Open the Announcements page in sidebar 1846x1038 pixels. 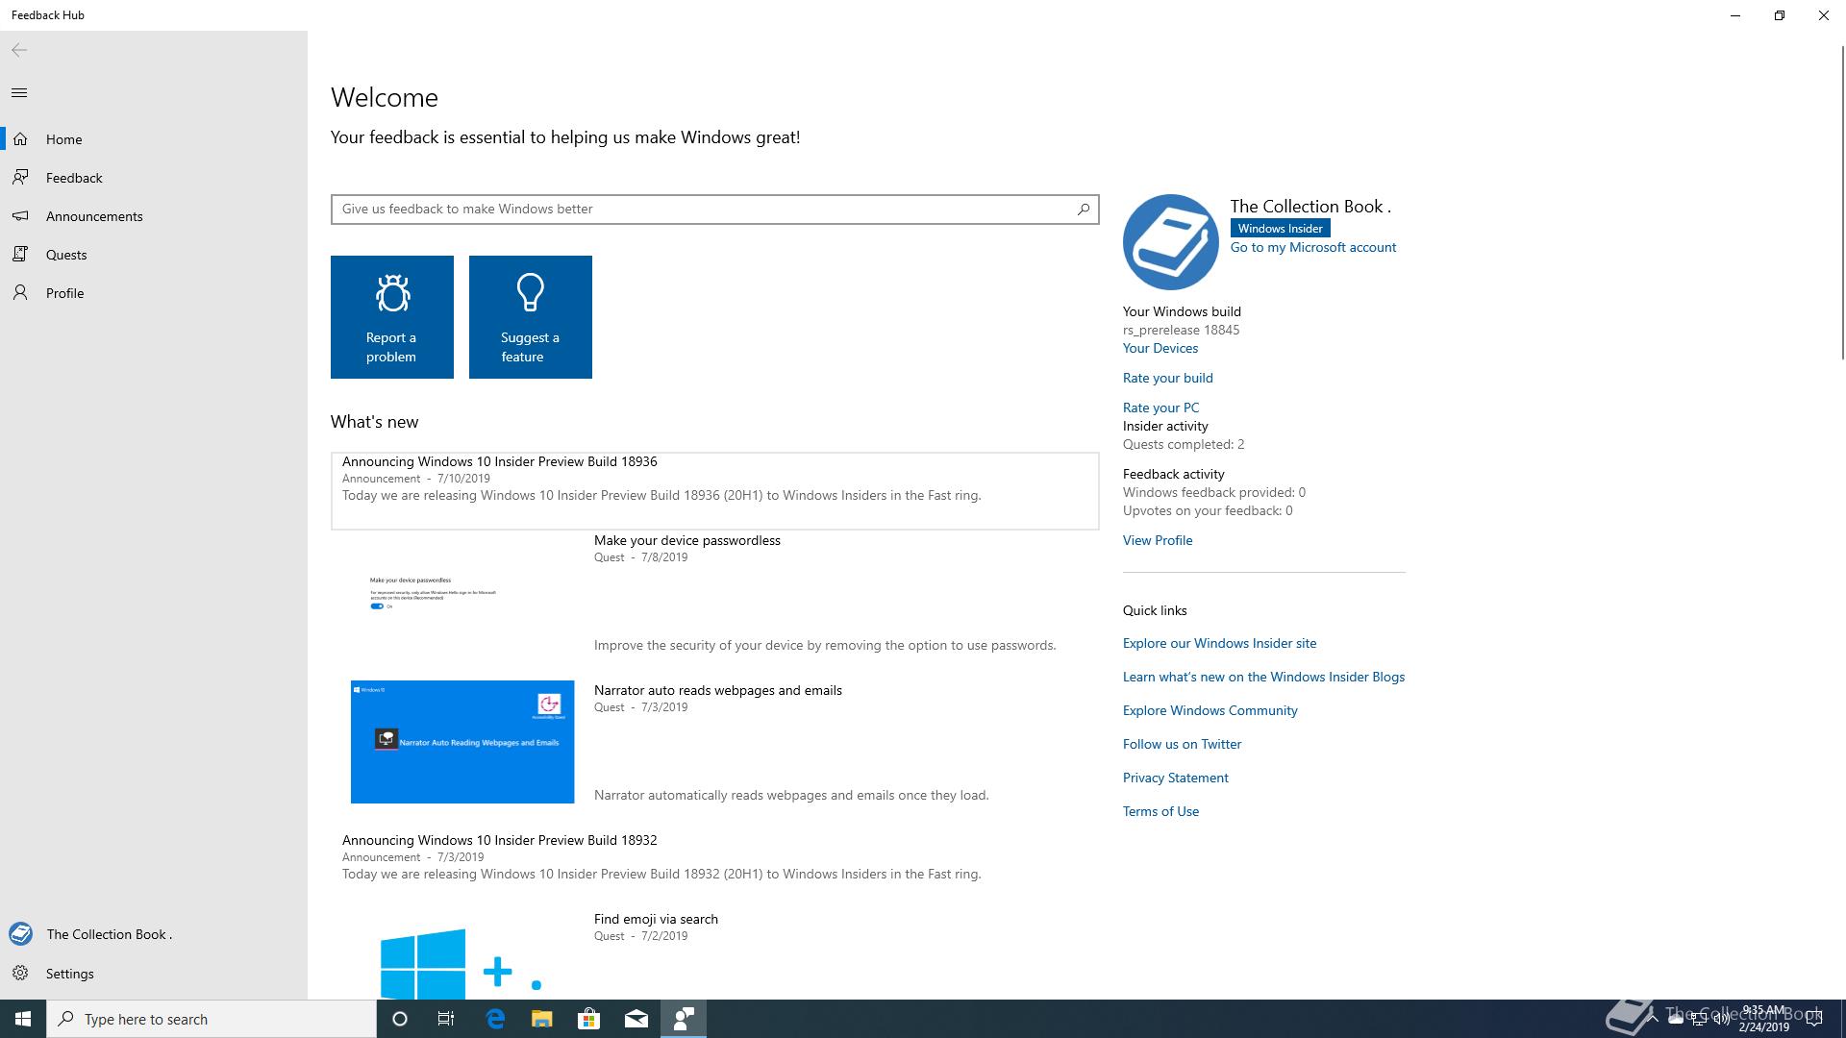point(94,216)
